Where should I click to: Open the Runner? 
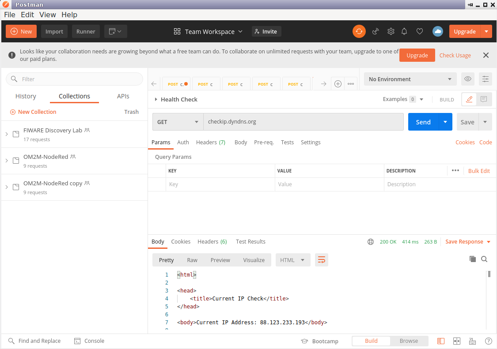(x=86, y=31)
